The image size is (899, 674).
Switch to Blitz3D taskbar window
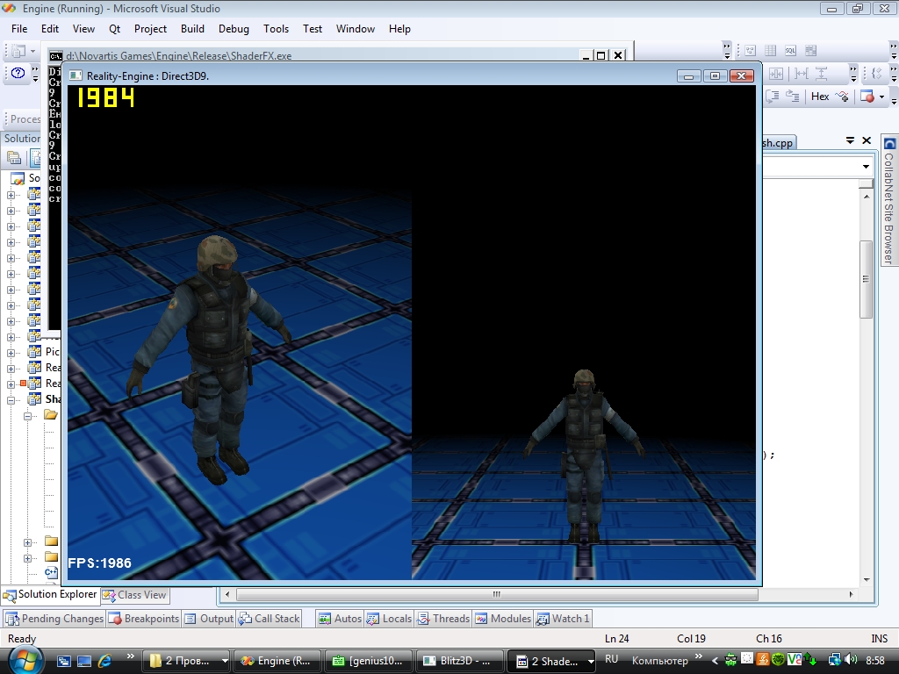459,661
